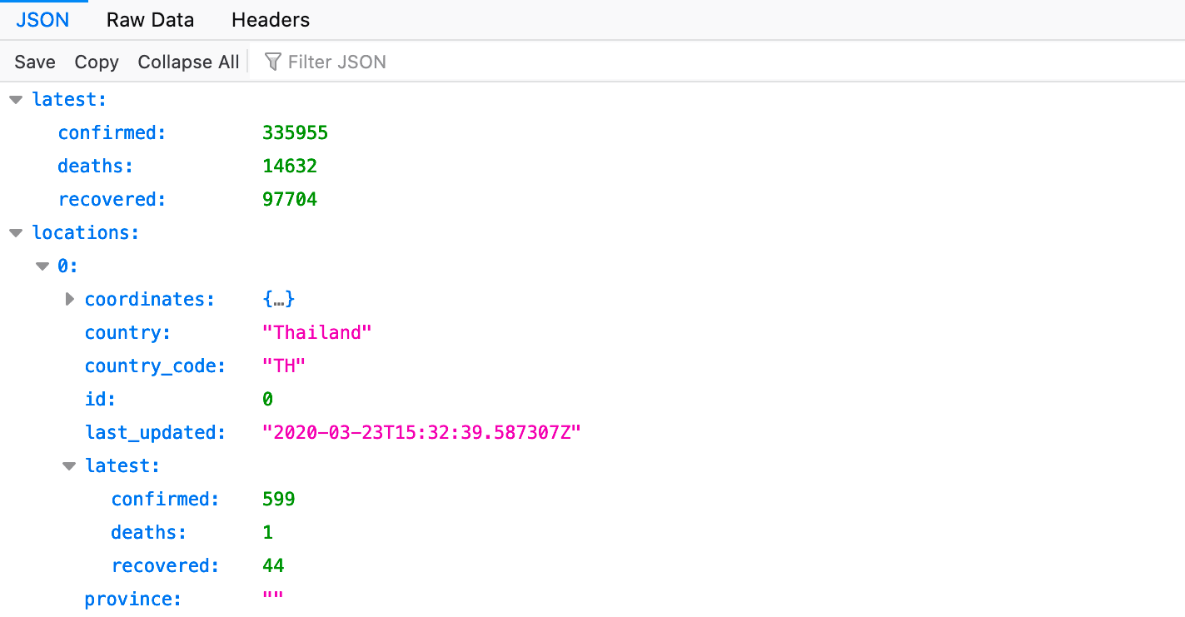Viewport: 1185px width, 617px height.
Task: Click the Save button
Action: (x=34, y=61)
